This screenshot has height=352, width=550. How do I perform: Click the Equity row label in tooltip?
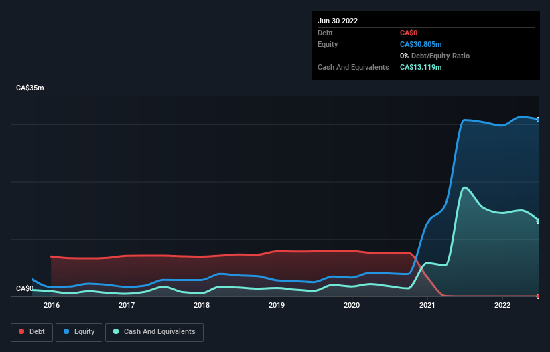point(328,44)
